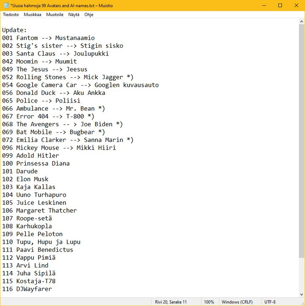Click the line 072 Emilia Clarker --> Sanna Marin
Viewport: 305px width, 306px height.
(68, 140)
